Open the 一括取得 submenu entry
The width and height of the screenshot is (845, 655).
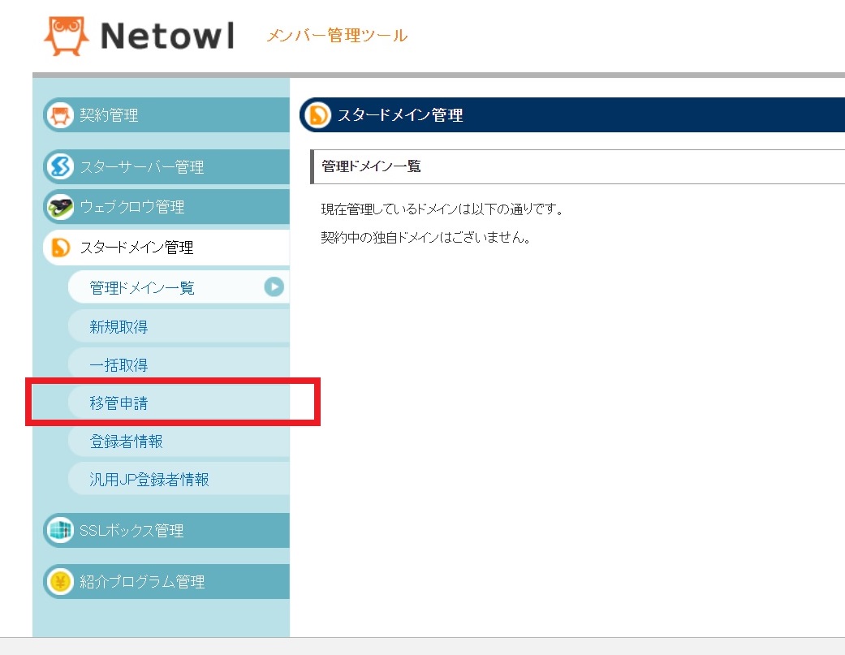pyautogui.click(x=119, y=365)
